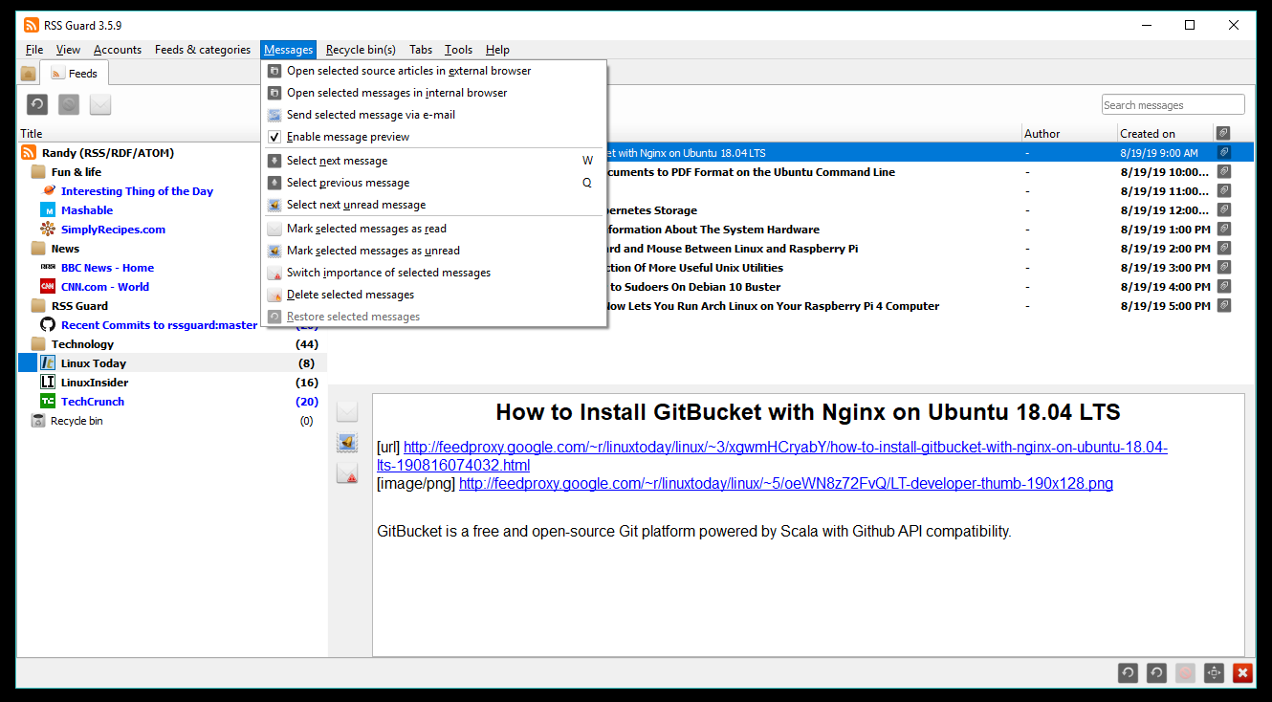
Task: Click the LinuxInsider unread count (16)
Action: (307, 383)
